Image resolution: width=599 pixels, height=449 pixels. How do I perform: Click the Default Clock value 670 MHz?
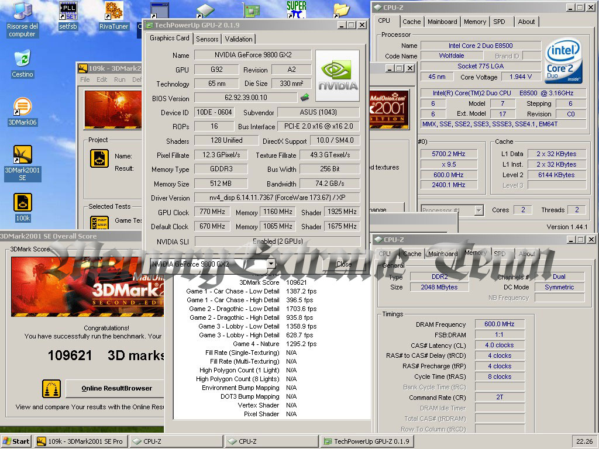coord(212,226)
